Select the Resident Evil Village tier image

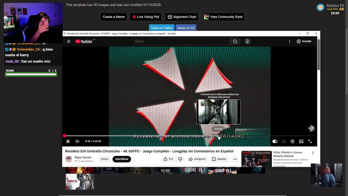165,170
